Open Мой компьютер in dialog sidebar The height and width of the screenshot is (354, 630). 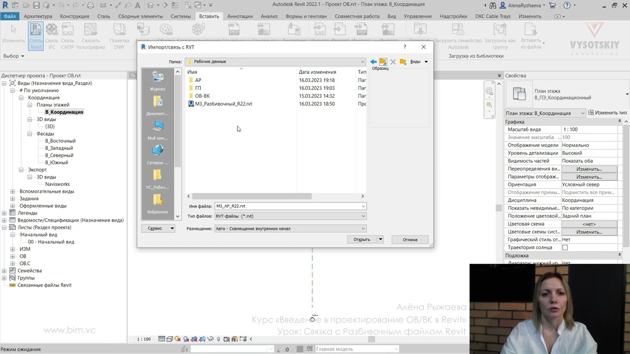[157, 130]
